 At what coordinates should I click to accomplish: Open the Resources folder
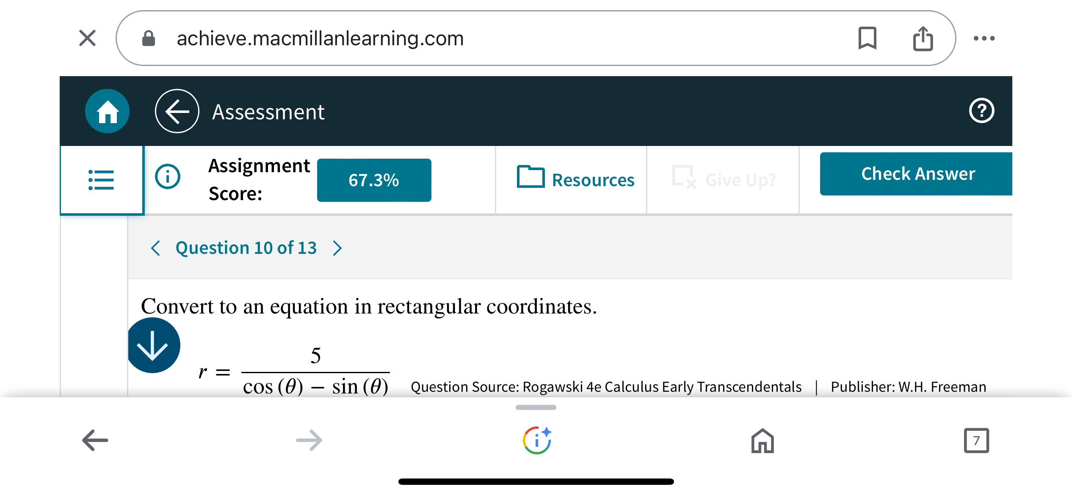click(576, 180)
